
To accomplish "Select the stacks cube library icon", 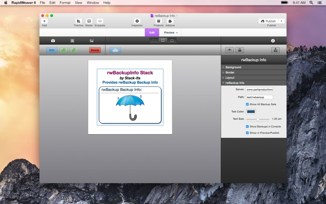I will 53,41.
